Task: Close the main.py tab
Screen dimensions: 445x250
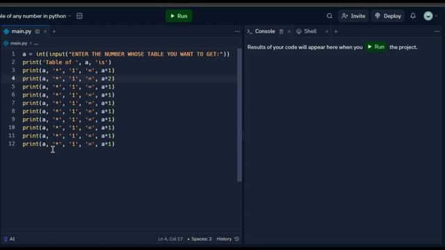Action: pyautogui.click(x=45, y=31)
